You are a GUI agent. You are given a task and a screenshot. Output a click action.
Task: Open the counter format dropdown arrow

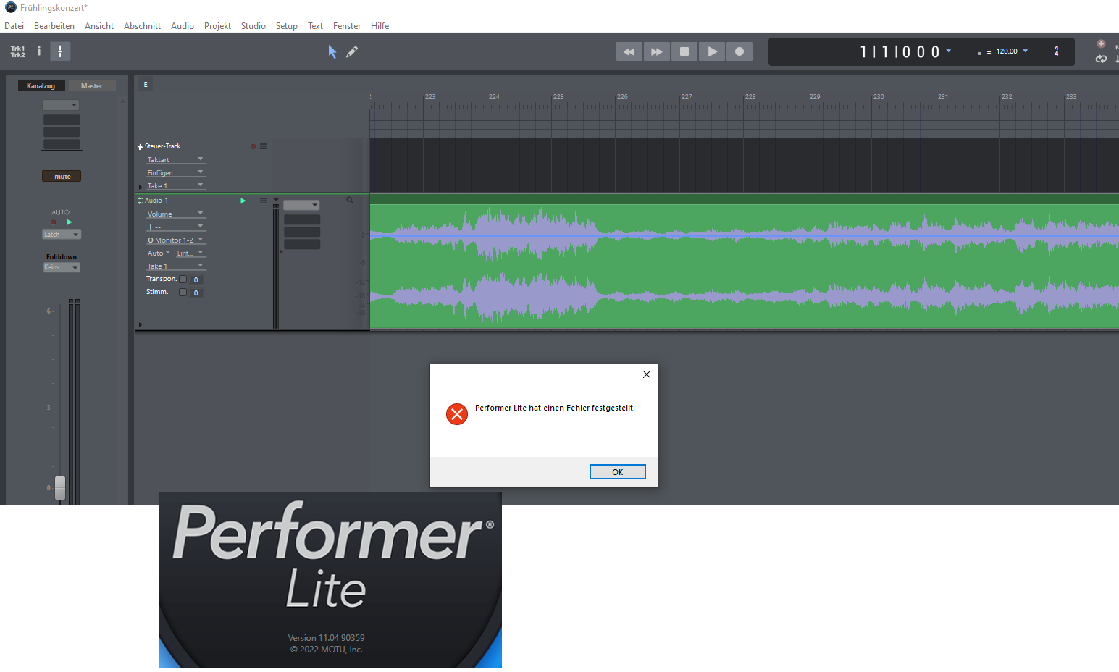pyautogui.click(x=949, y=51)
